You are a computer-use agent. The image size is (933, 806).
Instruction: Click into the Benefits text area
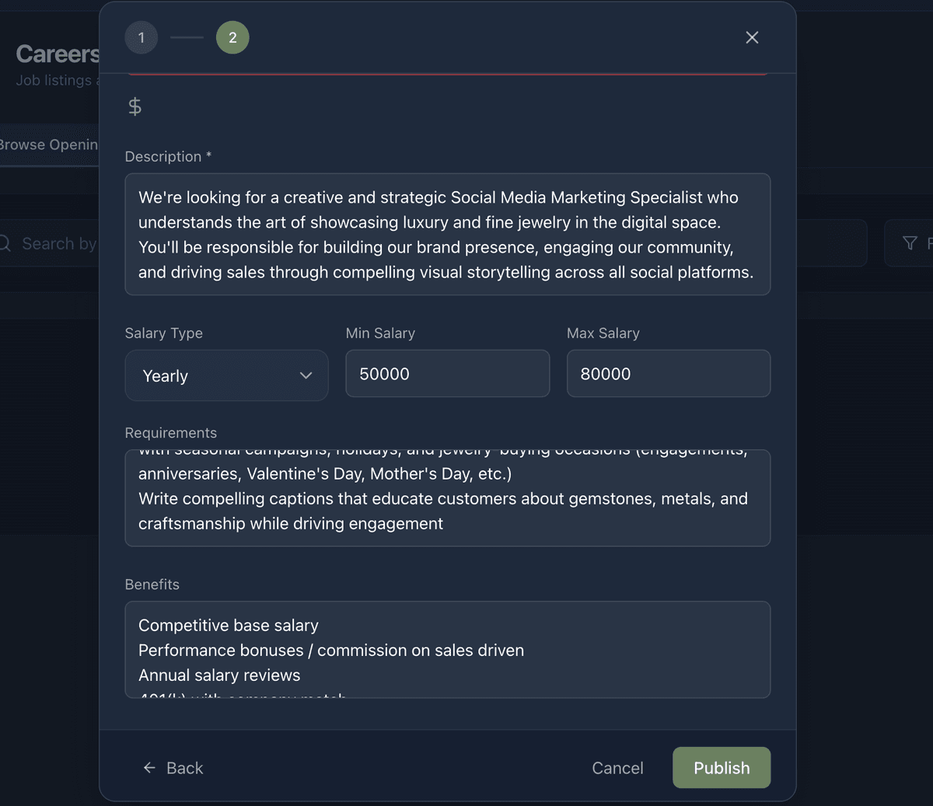coord(447,649)
